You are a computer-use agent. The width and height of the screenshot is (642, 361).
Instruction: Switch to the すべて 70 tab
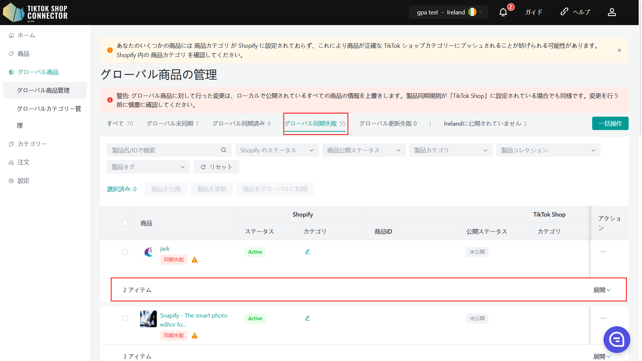click(x=120, y=124)
